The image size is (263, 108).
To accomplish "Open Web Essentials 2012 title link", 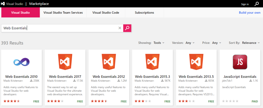I will coord(109,76).
